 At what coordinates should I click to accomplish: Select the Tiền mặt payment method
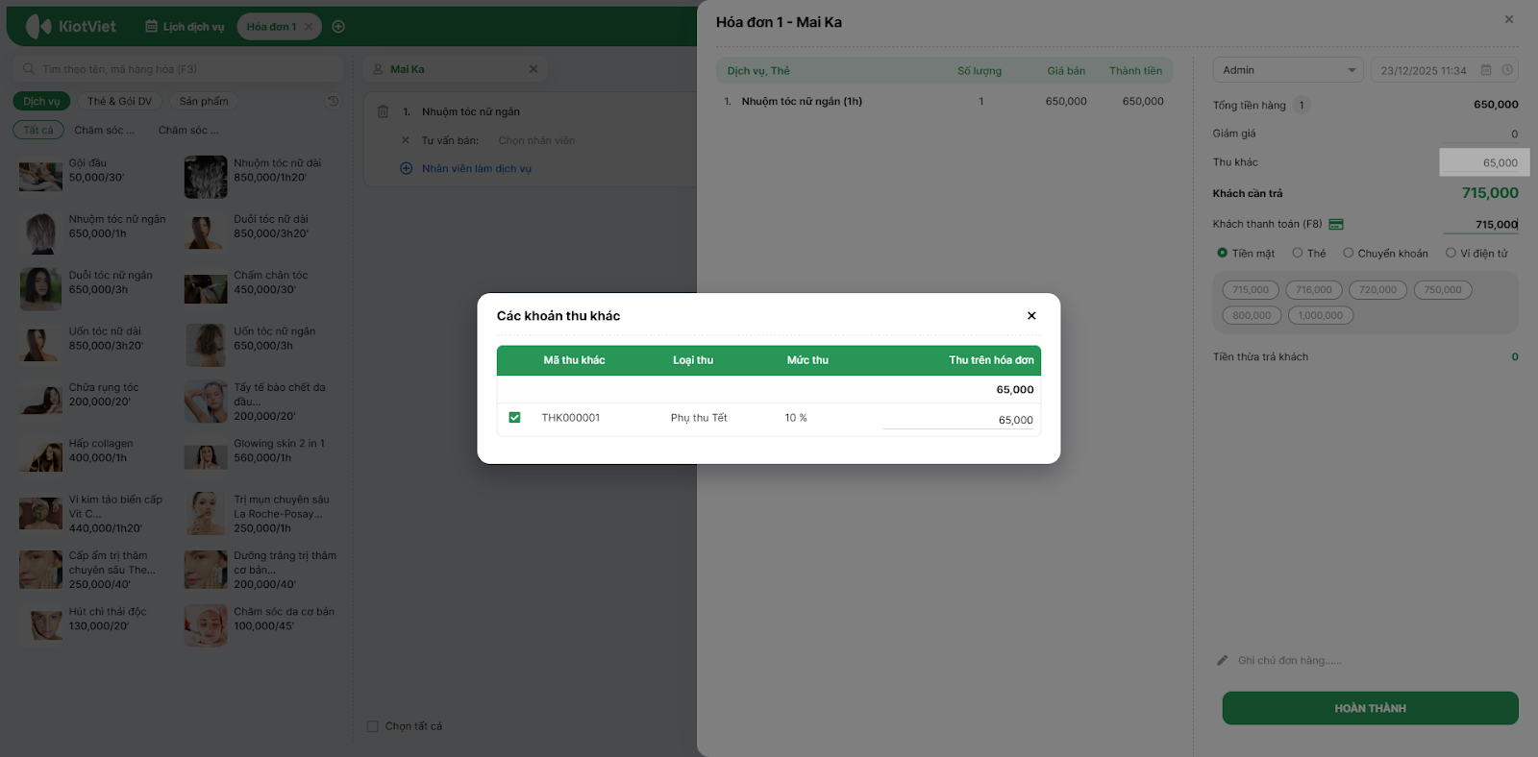point(1246,254)
